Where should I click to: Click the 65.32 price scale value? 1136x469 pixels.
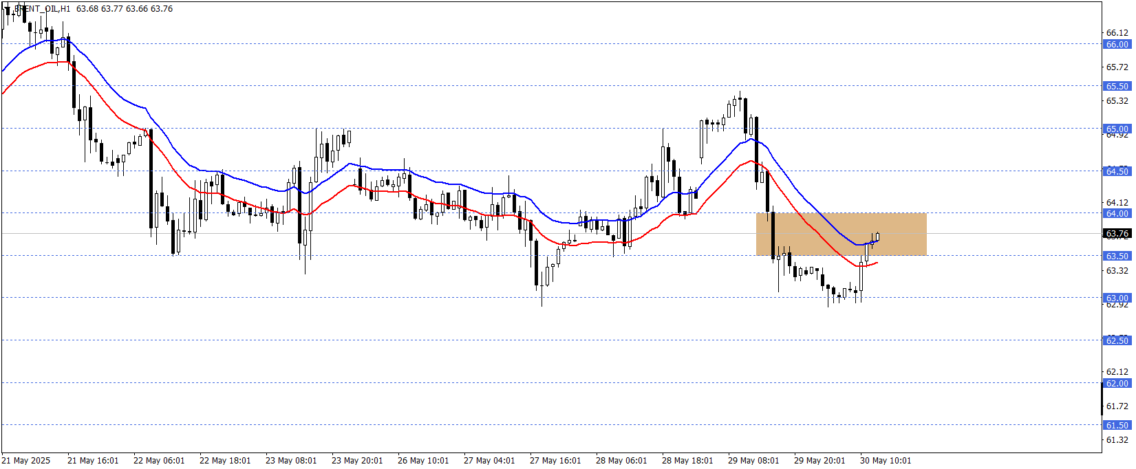click(1117, 100)
